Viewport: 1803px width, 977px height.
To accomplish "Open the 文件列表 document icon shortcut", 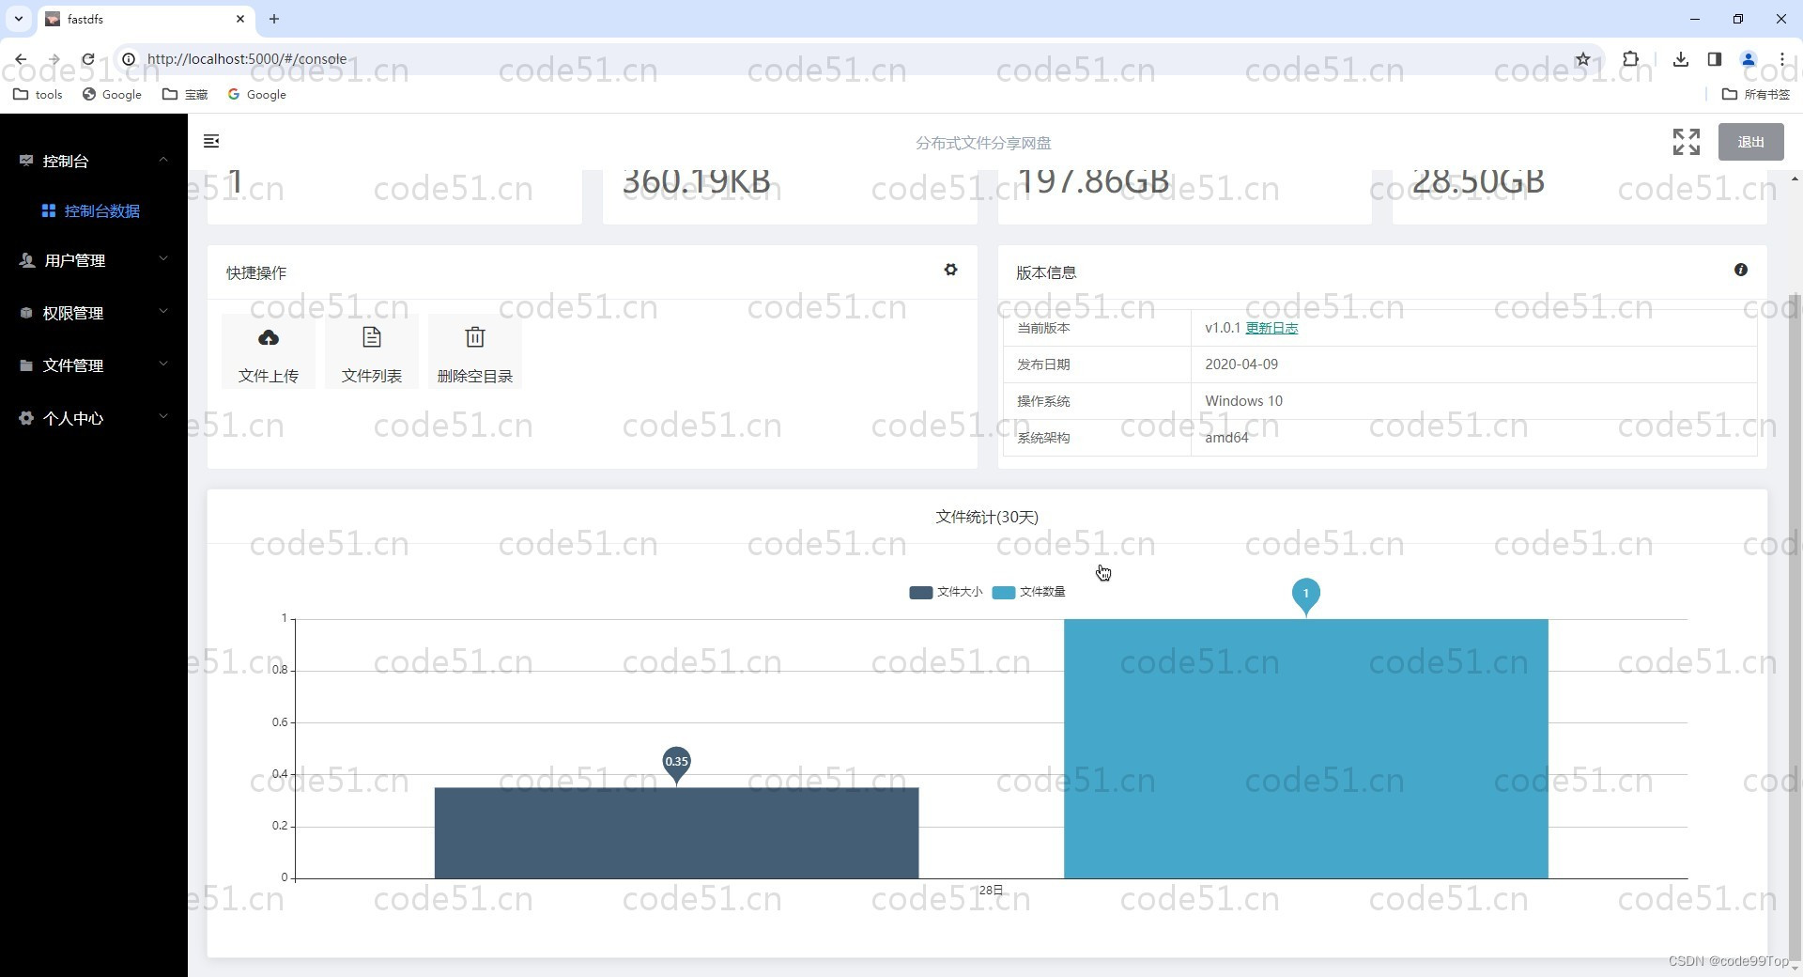I will (372, 337).
